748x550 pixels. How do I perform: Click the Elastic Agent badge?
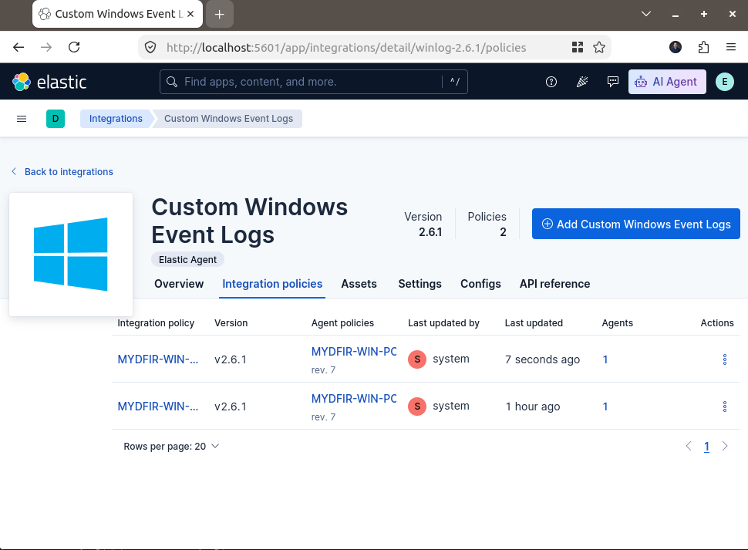coord(187,259)
